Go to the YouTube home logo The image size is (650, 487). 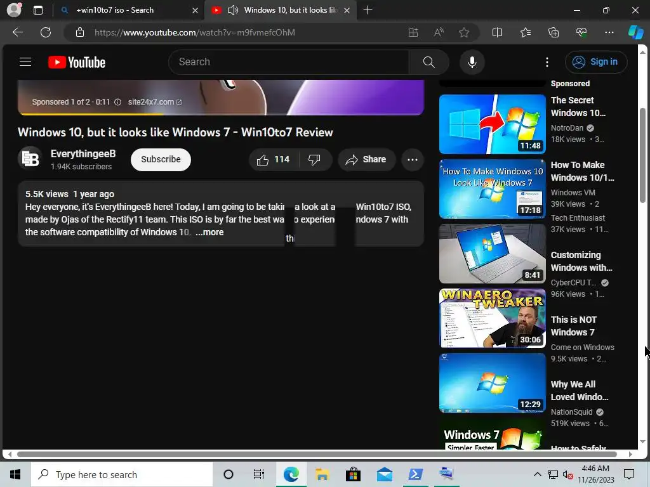pyautogui.click(x=77, y=62)
